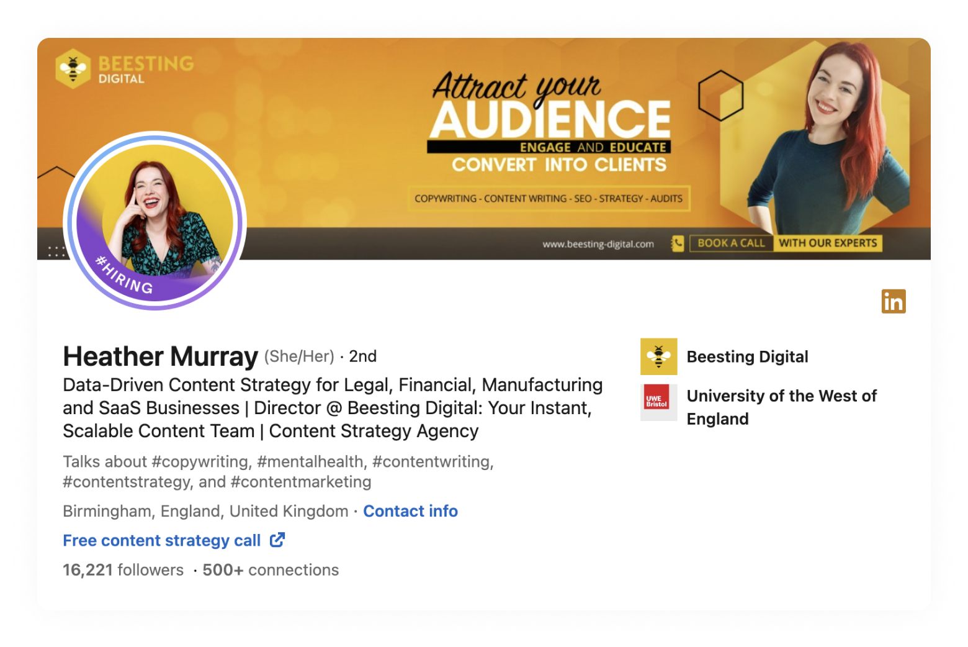968x647 pixels.
Task: Follow the Free content strategy call link
Action: pyautogui.click(x=161, y=540)
